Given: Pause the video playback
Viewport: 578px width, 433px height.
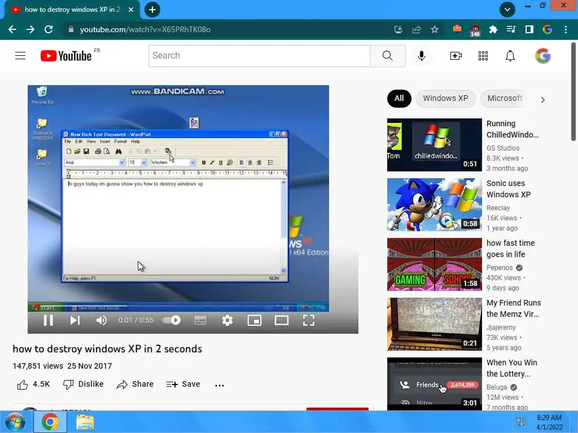Looking at the screenshot, I should (x=49, y=320).
